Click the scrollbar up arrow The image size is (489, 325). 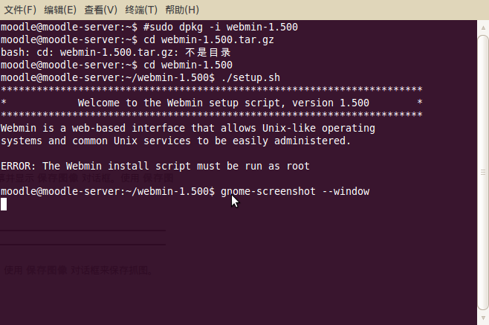pos(483,28)
